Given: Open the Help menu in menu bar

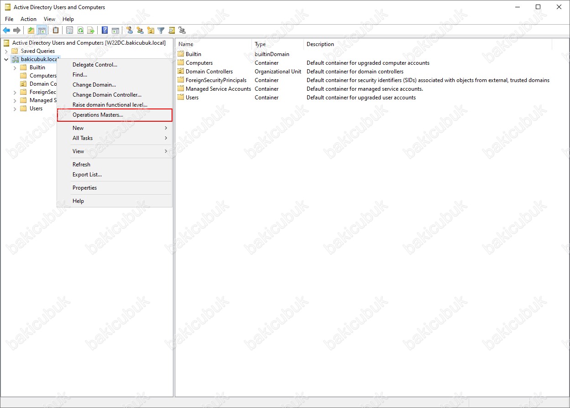Looking at the screenshot, I should click(68, 19).
